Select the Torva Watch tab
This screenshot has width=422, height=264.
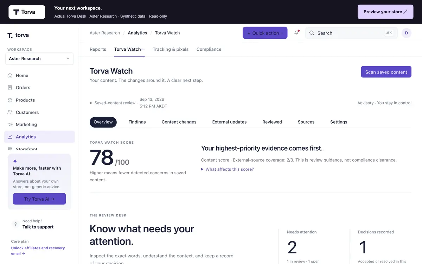tap(127, 49)
